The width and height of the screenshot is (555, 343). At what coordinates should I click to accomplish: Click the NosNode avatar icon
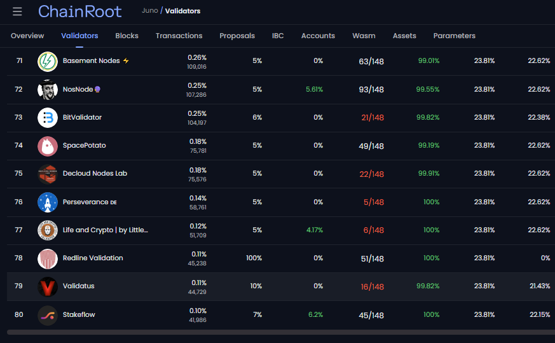[x=48, y=90]
